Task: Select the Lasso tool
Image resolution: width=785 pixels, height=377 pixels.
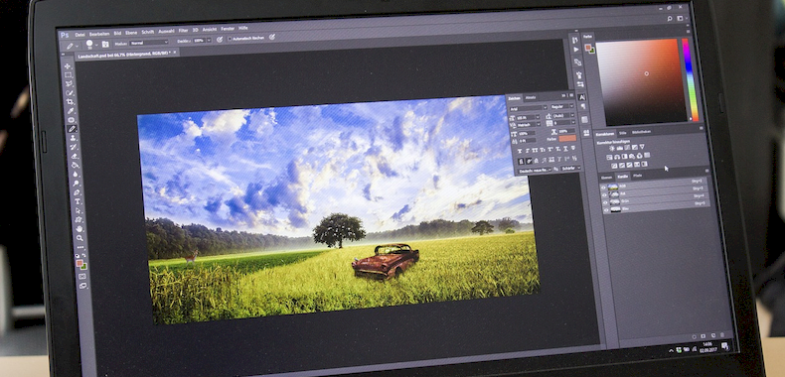Action: tap(69, 84)
